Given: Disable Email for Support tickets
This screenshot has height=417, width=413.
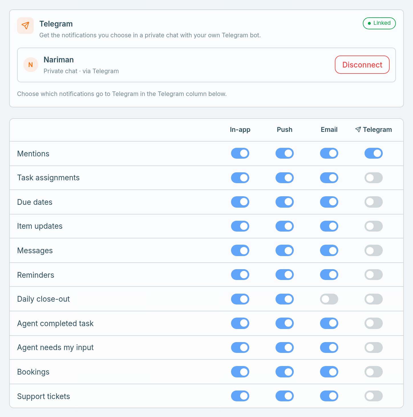Looking at the screenshot, I should (x=329, y=396).
